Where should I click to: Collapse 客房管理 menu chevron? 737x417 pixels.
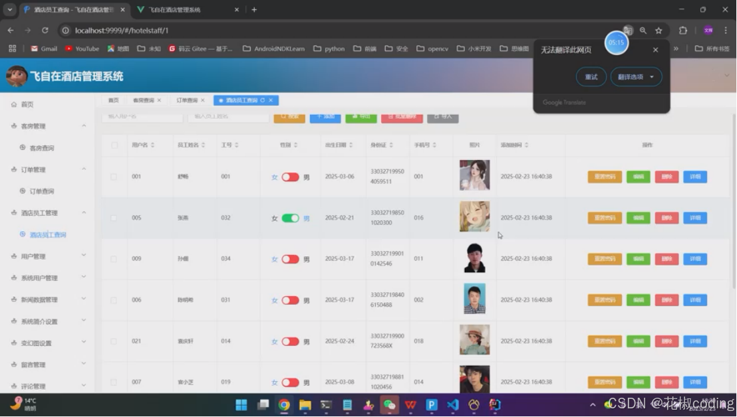pos(84,125)
